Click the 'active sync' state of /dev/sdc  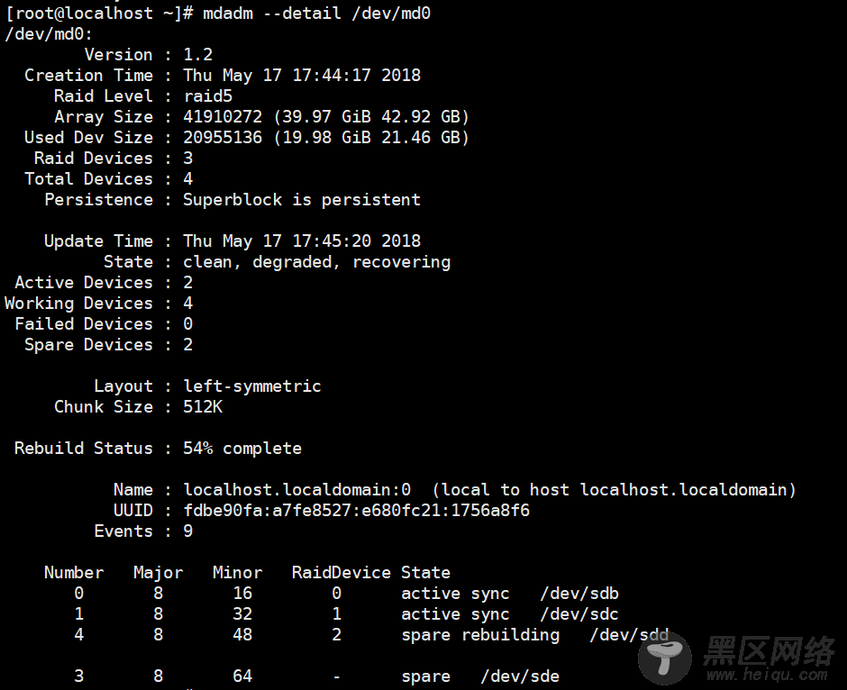tap(455, 613)
